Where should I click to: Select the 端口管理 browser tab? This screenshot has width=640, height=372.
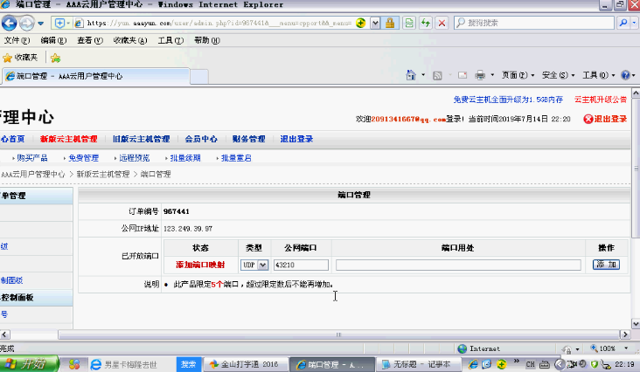(96, 76)
